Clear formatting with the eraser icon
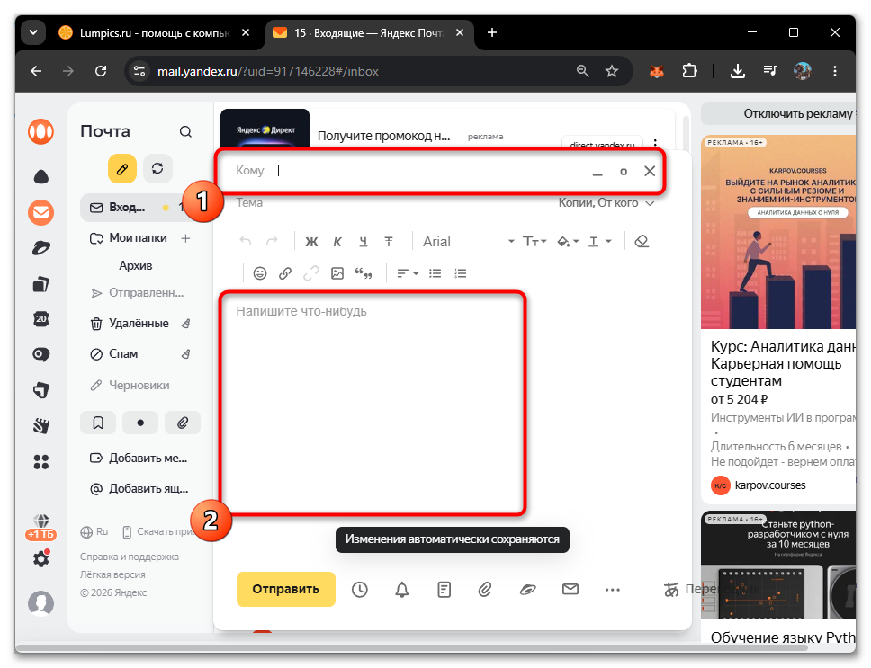Viewport: 871px width, 668px height. (642, 241)
